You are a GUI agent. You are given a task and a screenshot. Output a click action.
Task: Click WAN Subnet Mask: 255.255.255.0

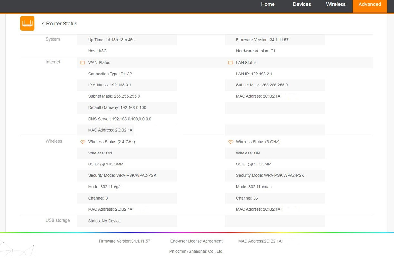[x=114, y=96]
